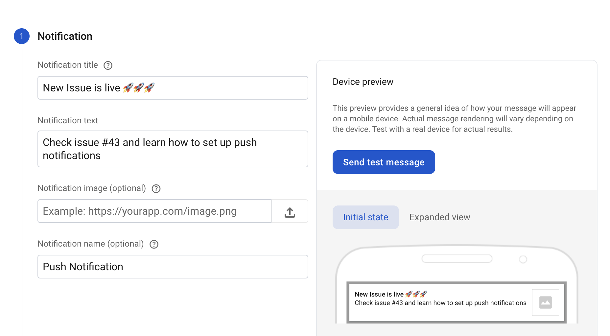This screenshot has height=336, width=610.
Task: Click the 'Notification title' label
Action: [68, 65]
